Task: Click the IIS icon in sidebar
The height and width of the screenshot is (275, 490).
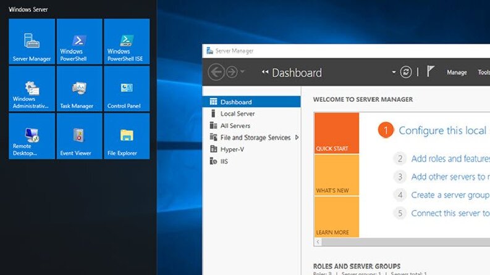Action: coord(213,161)
